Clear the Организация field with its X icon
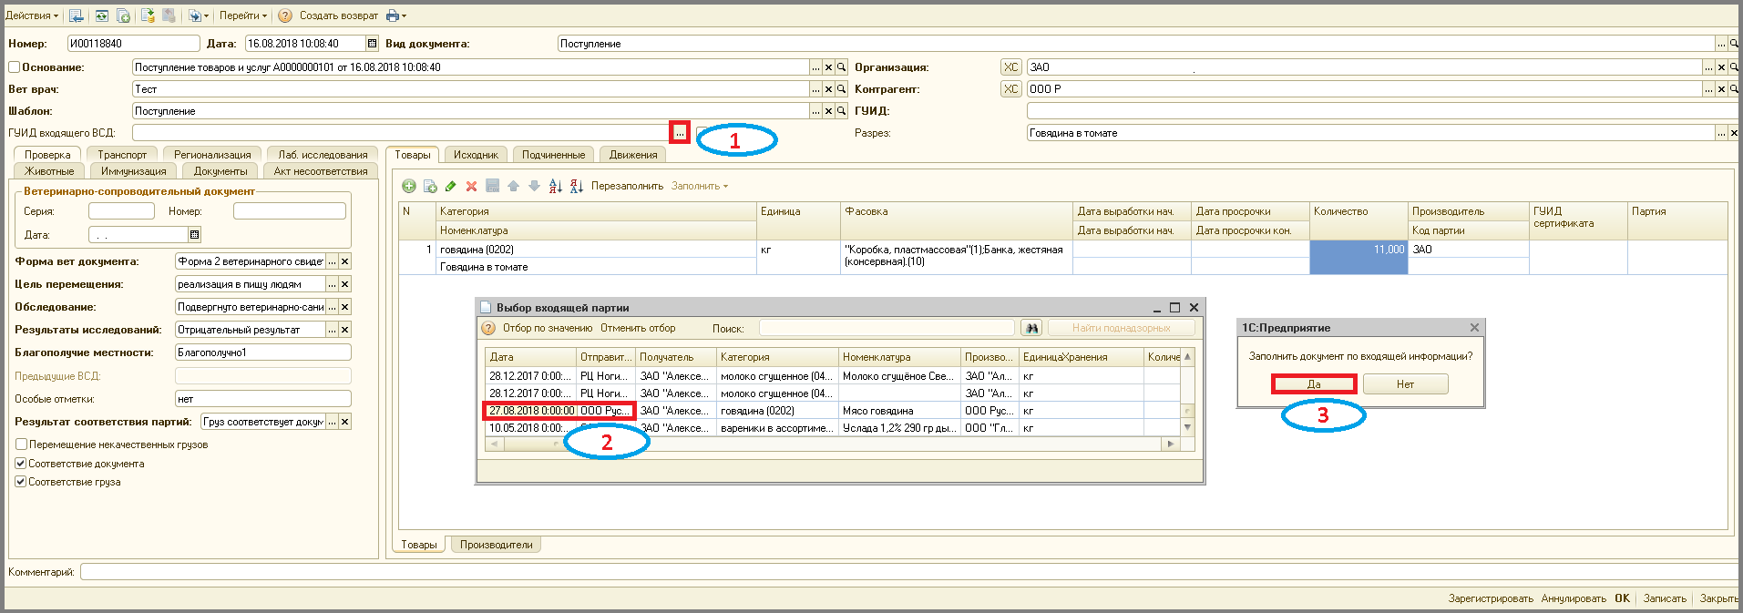 coord(1721,67)
